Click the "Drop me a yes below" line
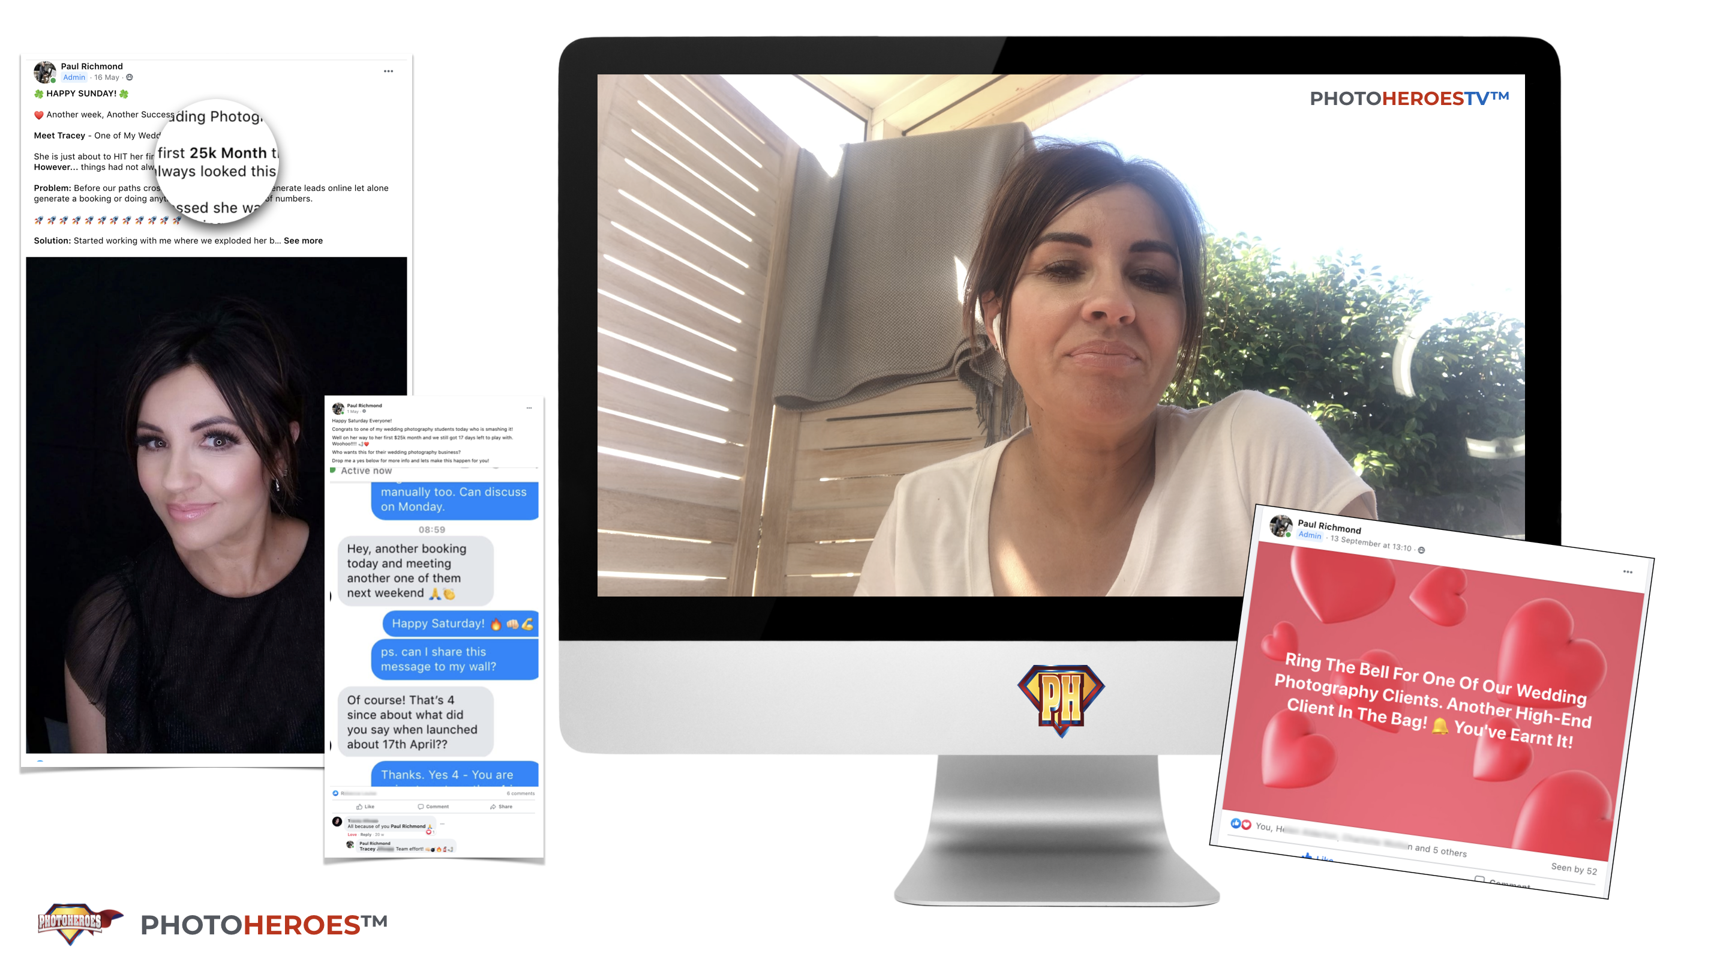1723x971 pixels. pyautogui.click(x=410, y=460)
